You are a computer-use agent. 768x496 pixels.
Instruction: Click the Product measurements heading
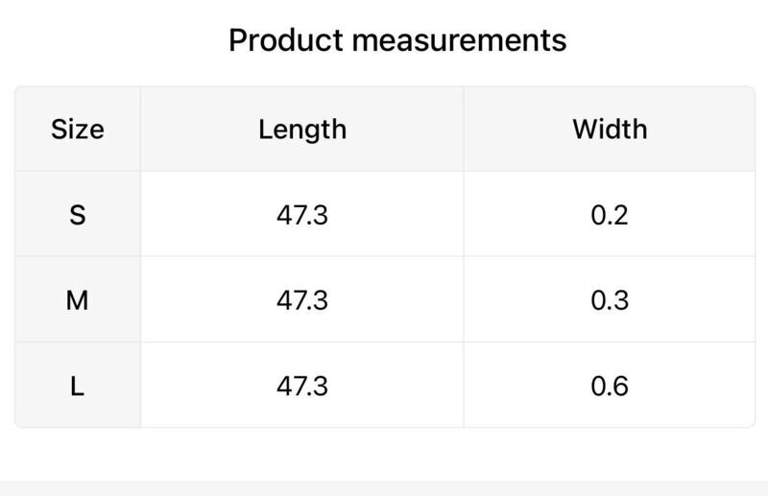397,40
